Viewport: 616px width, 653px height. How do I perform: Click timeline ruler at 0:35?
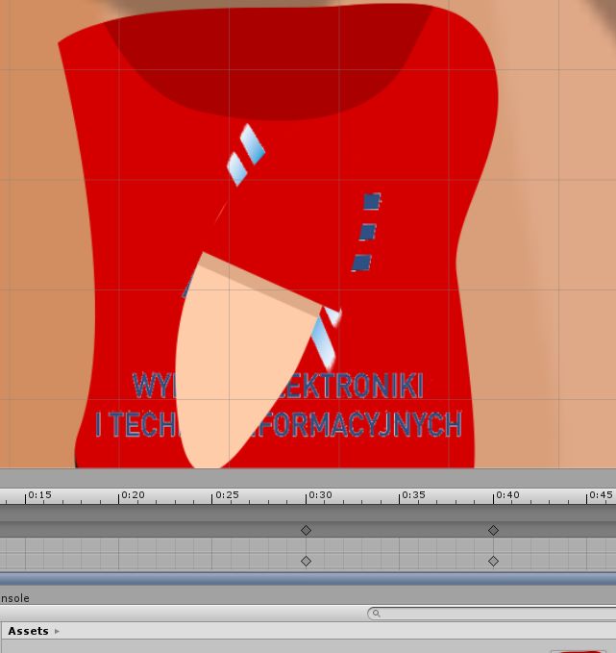tap(414, 495)
